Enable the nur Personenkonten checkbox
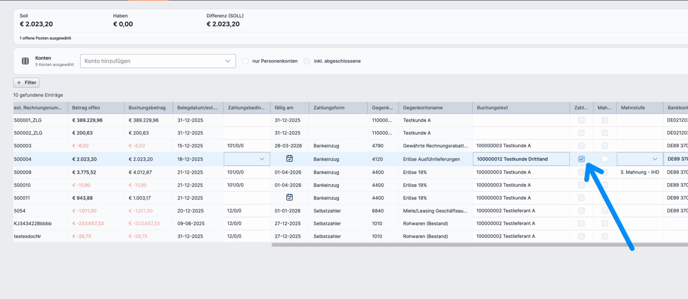Image resolution: width=688 pixels, height=299 pixels. coord(245,61)
